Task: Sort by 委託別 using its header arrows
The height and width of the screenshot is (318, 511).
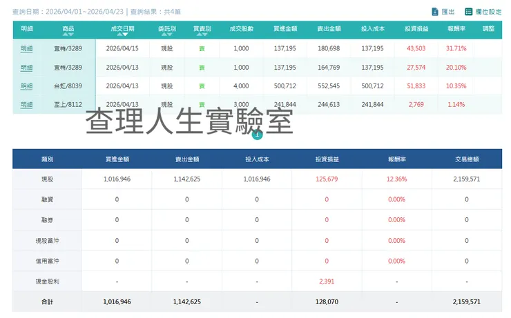Action: 167,34
